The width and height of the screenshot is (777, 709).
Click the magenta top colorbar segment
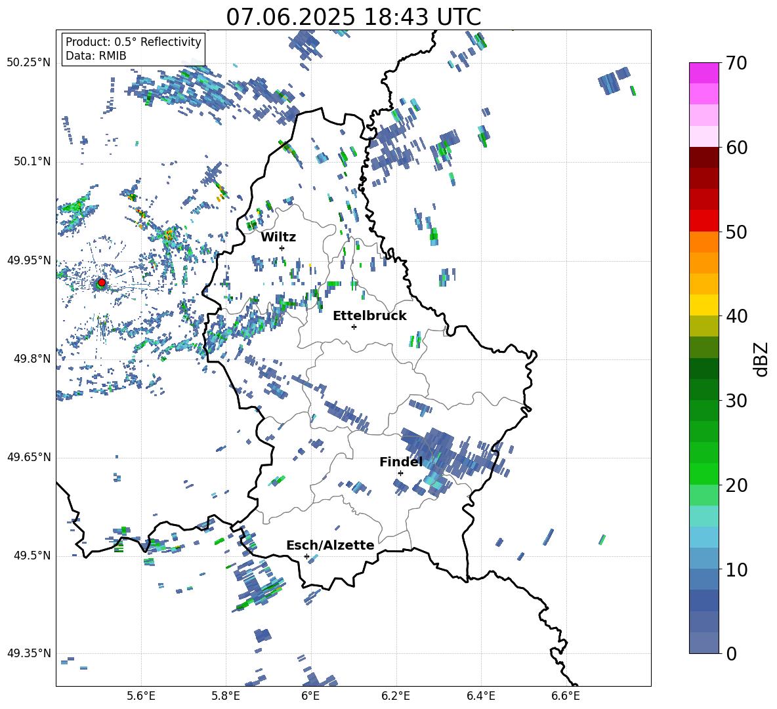point(704,73)
